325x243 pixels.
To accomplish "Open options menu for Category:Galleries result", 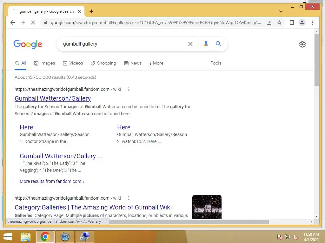I will [x=129, y=198].
